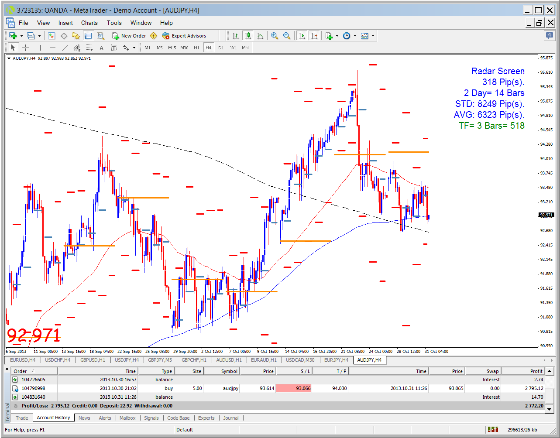The image size is (560, 438).
Task: Select the Vertical Line drawing tool
Action: (x=40, y=48)
